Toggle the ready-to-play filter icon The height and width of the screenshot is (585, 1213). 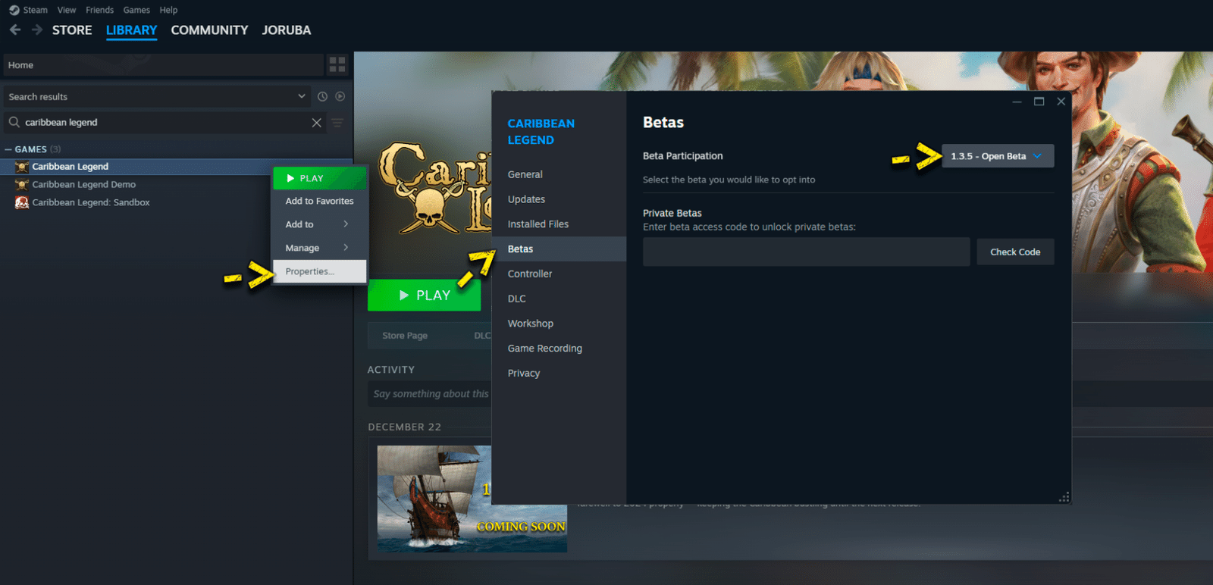coord(340,96)
